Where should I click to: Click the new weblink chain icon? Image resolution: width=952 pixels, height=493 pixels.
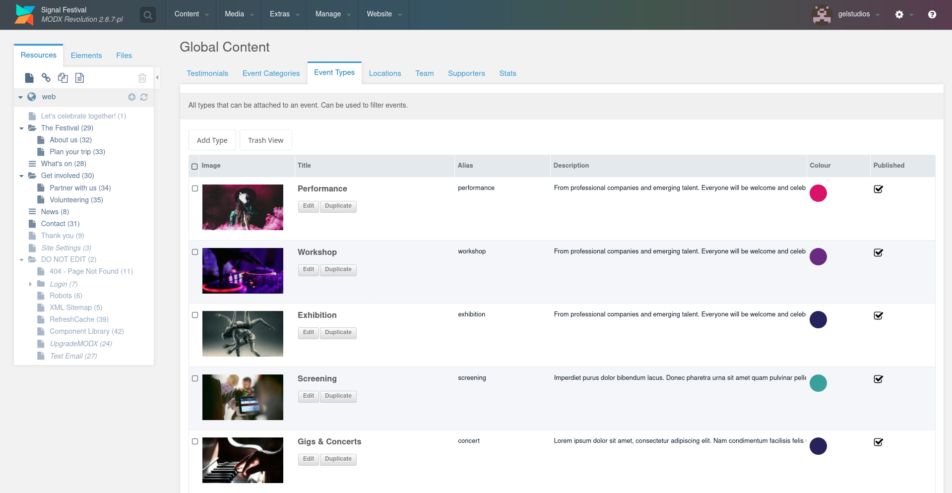[x=46, y=78]
